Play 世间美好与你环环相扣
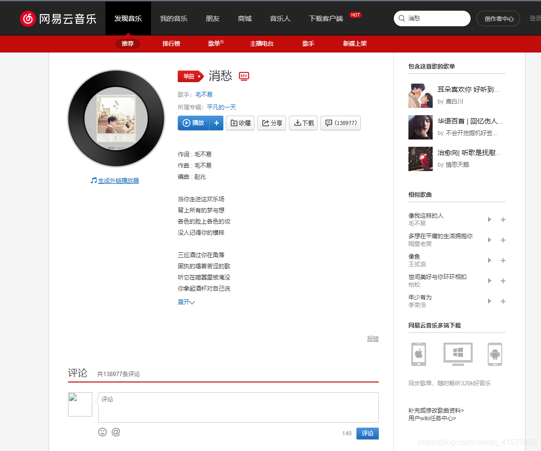 490,281
